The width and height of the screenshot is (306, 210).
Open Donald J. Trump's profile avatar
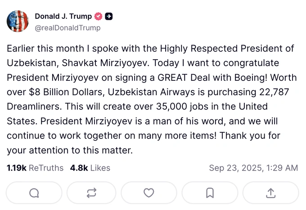pos(18,22)
